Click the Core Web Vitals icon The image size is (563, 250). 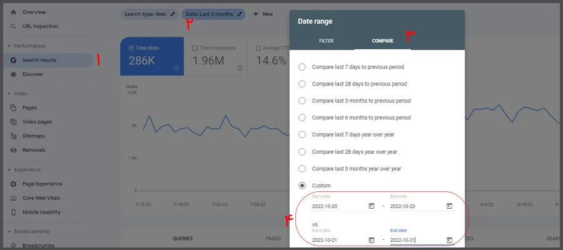pyautogui.click(x=13, y=198)
